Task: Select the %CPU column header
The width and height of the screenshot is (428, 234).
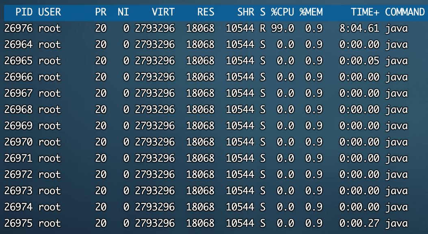Action: [x=283, y=12]
